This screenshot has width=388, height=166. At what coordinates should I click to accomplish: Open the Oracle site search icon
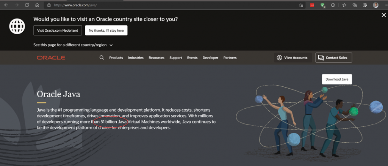(x=102, y=58)
